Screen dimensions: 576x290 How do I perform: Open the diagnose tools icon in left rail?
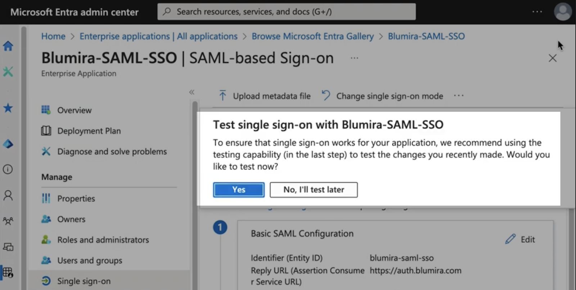click(x=8, y=71)
